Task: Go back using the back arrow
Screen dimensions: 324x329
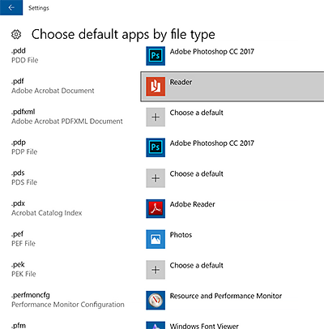Action: tap(11, 7)
